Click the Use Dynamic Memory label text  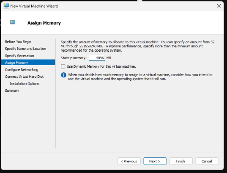tap(101, 66)
